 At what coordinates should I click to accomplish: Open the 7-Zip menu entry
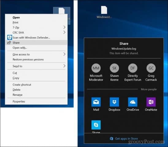point(36,28)
